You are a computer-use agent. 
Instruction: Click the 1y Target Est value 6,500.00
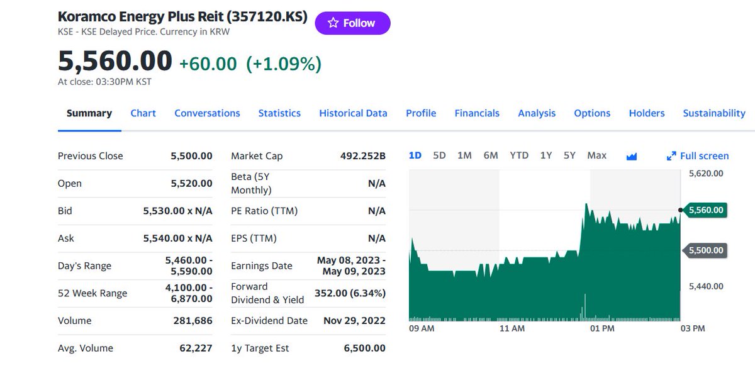coord(365,349)
